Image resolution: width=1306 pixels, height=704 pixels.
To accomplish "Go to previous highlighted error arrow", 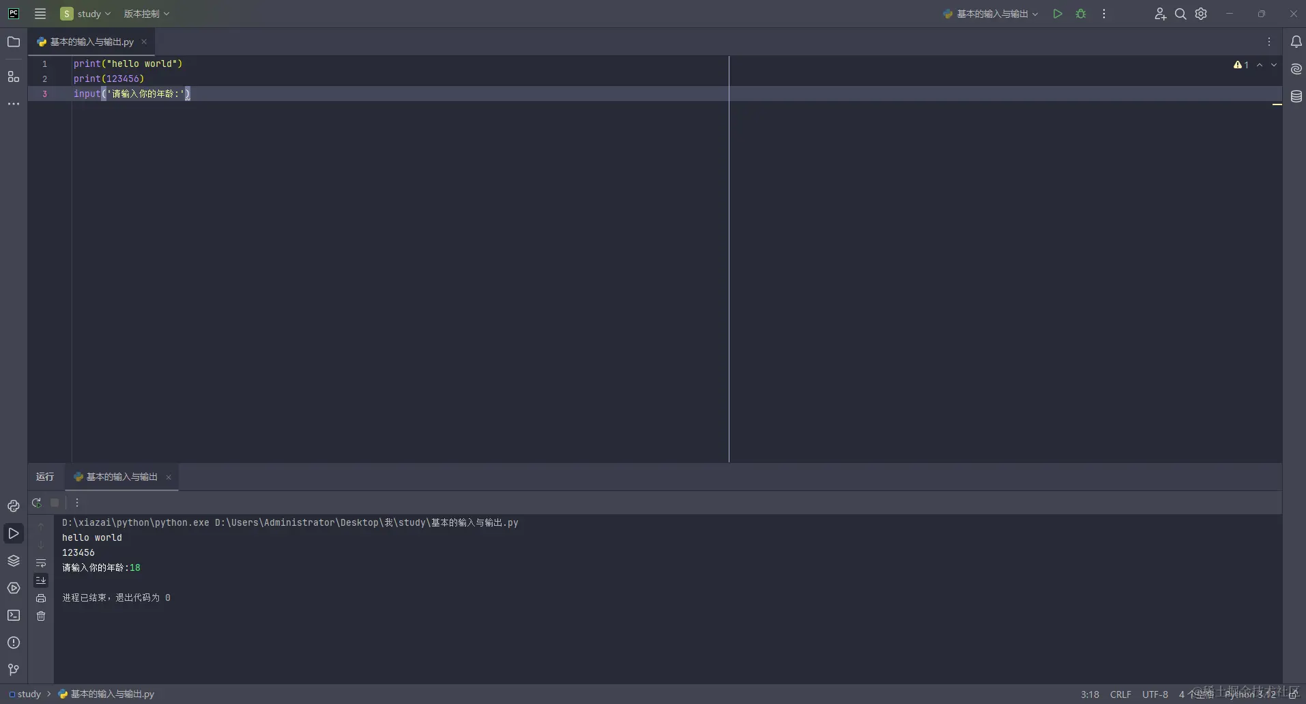I will tap(1260, 65).
